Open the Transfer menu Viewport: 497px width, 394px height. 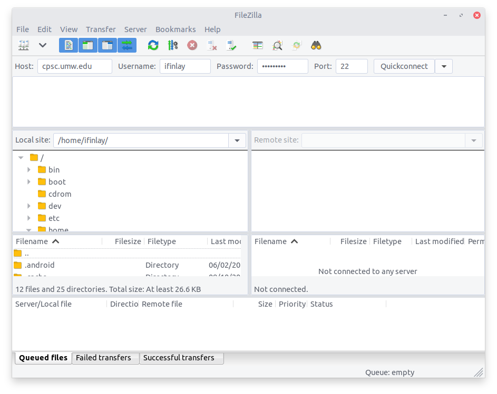tap(101, 29)
